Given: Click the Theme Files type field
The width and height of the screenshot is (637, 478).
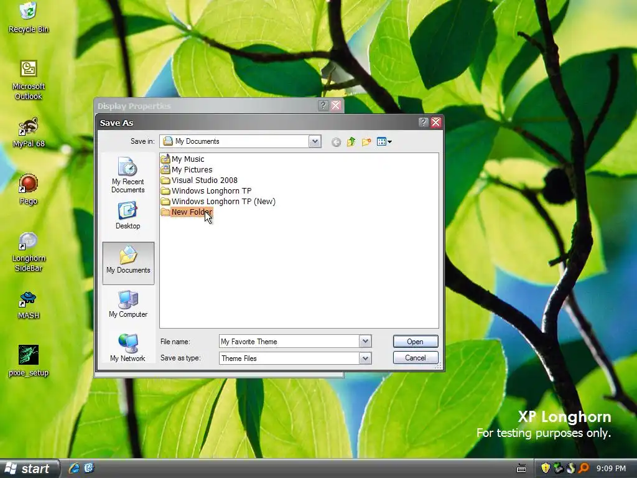Looking at the screenshot, I should pos(289,358).
